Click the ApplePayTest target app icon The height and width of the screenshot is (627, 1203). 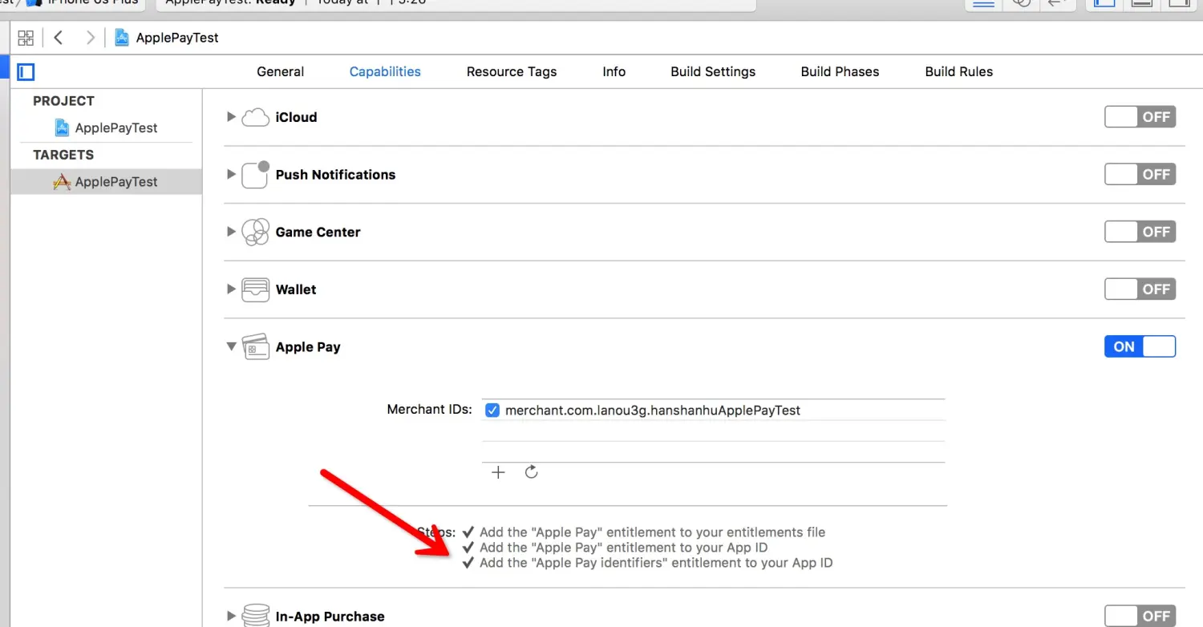pos(62,182)
